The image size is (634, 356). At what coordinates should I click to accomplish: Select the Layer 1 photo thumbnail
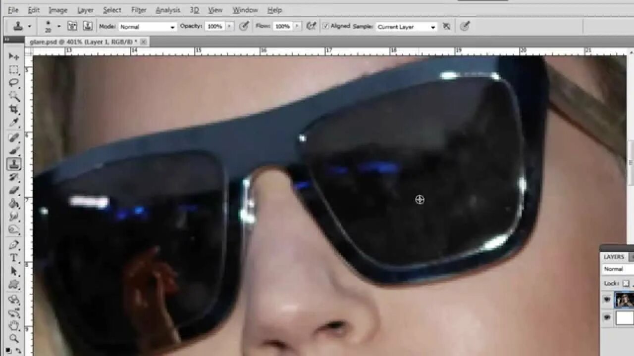point(625,300)
